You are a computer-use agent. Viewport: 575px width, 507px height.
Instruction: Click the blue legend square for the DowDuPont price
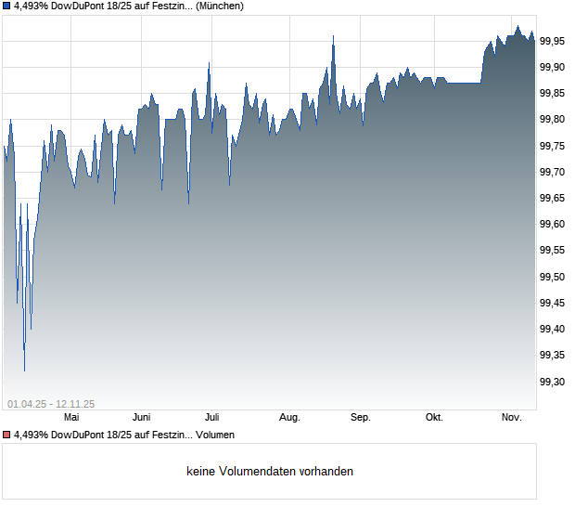click(6, 6)
